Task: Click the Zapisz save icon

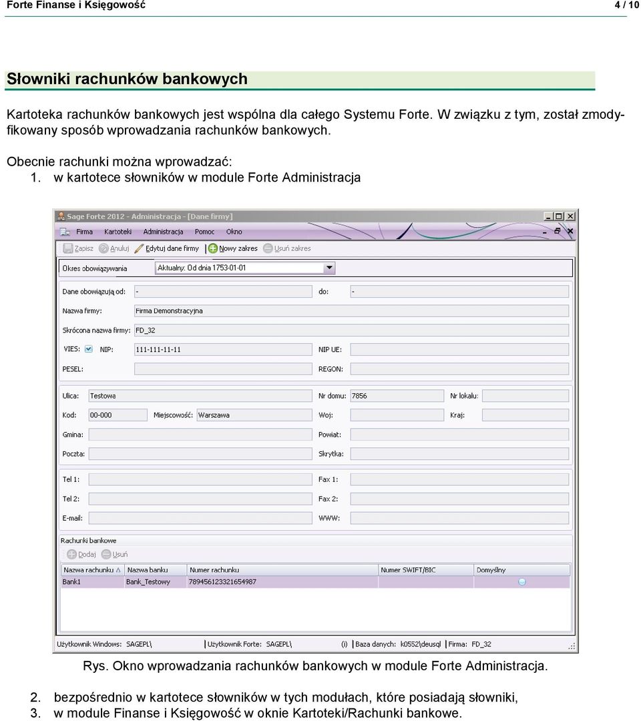Action: pyautogui.click(x=68, y=248)
